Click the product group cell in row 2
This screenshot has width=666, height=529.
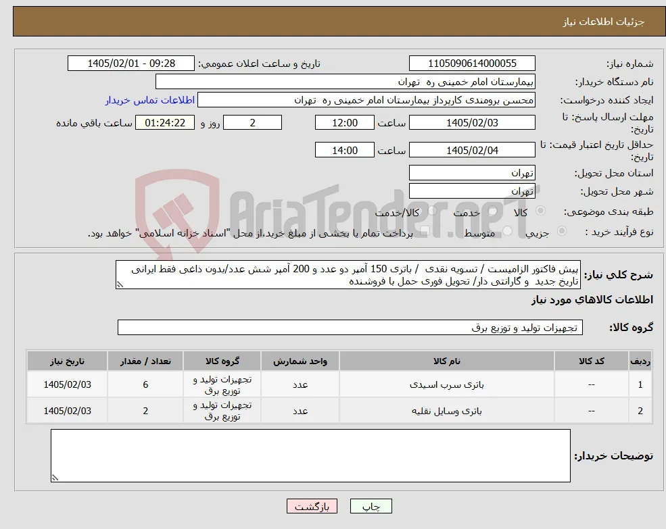(222, 411)
